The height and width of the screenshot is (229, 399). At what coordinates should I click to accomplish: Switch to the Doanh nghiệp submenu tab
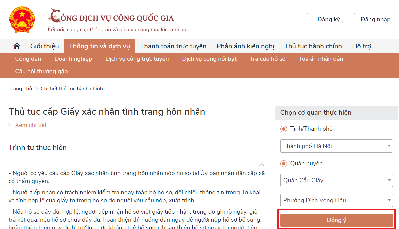73,59
